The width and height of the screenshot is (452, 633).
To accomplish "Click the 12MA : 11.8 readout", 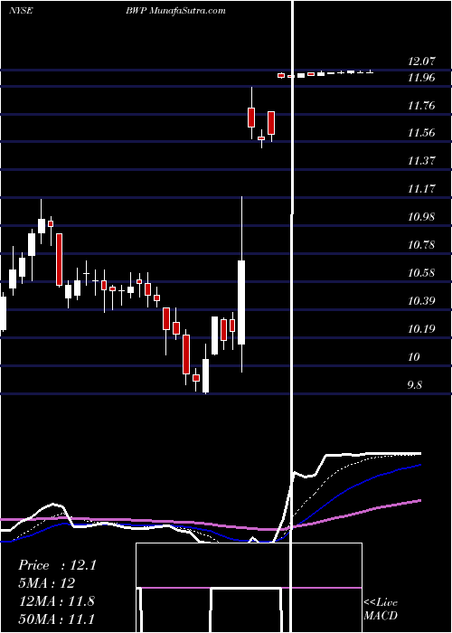I will click(x=56, y=601).
